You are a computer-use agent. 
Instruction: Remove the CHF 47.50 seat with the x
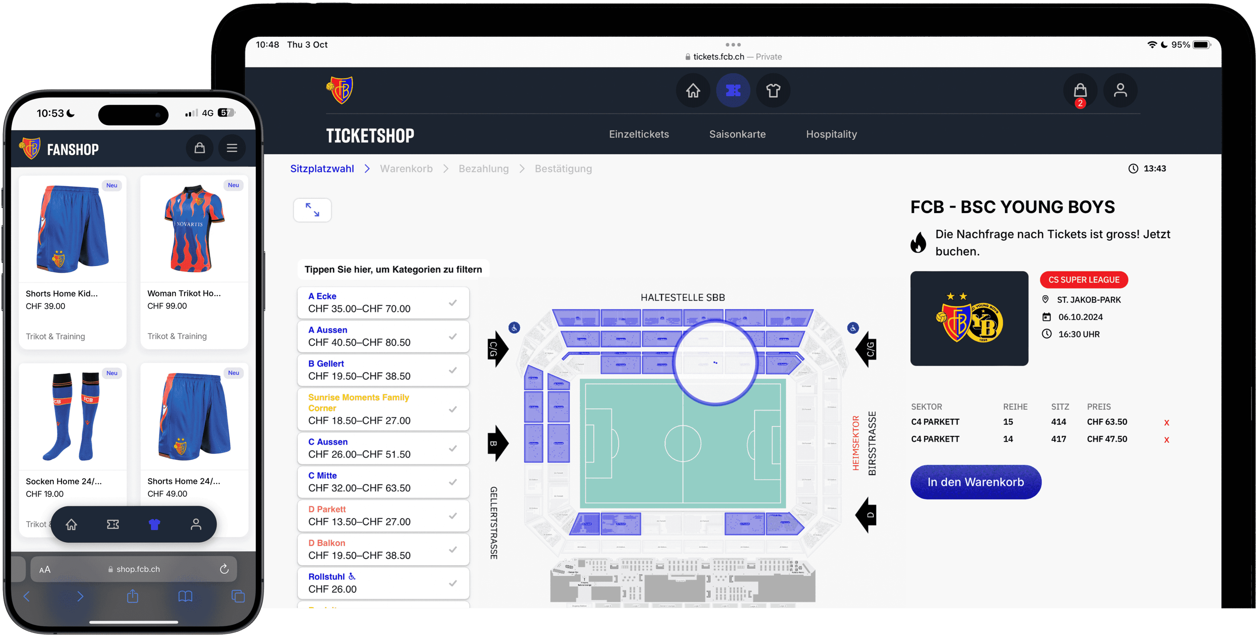click(x=1166, y=439)
